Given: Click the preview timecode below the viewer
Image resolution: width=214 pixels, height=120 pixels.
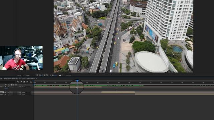Looking at the screenshot, I should pos(68,75).
